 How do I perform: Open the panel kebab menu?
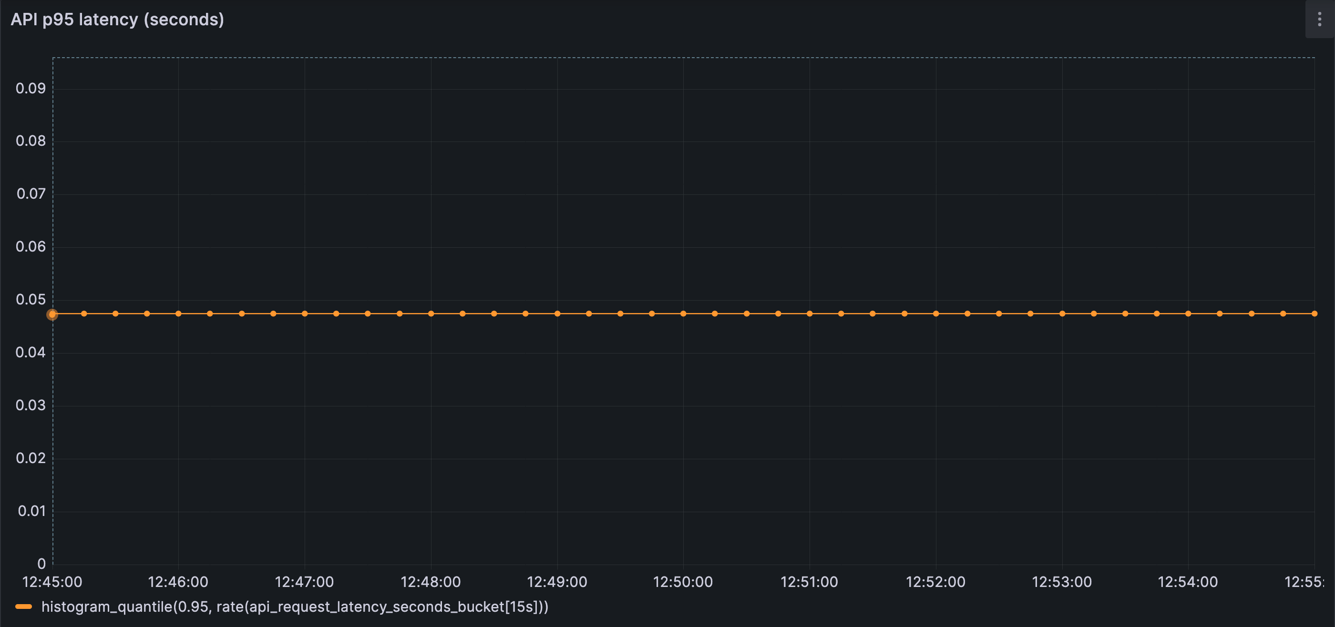tap(1319, 20)
